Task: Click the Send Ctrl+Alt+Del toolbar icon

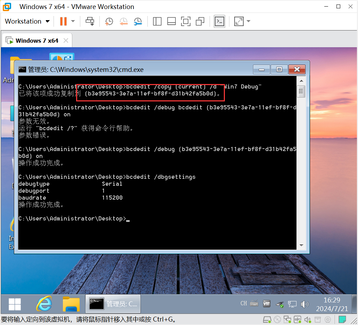Action: (90, 21)
